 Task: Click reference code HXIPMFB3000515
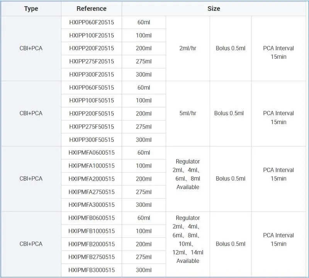tap(92, 270)
